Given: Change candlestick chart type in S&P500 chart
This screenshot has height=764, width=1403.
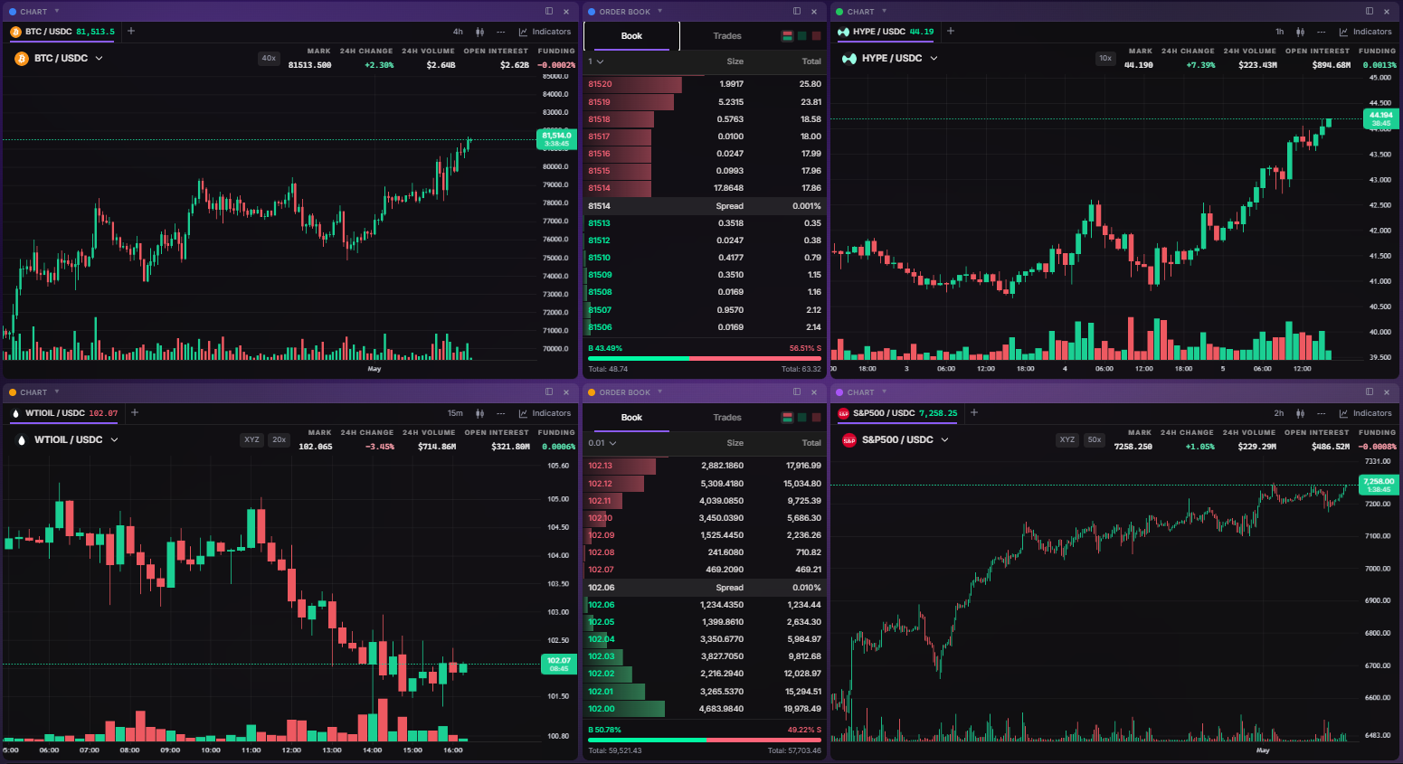Looking at the screenshot, I should tap(1301, 413).
